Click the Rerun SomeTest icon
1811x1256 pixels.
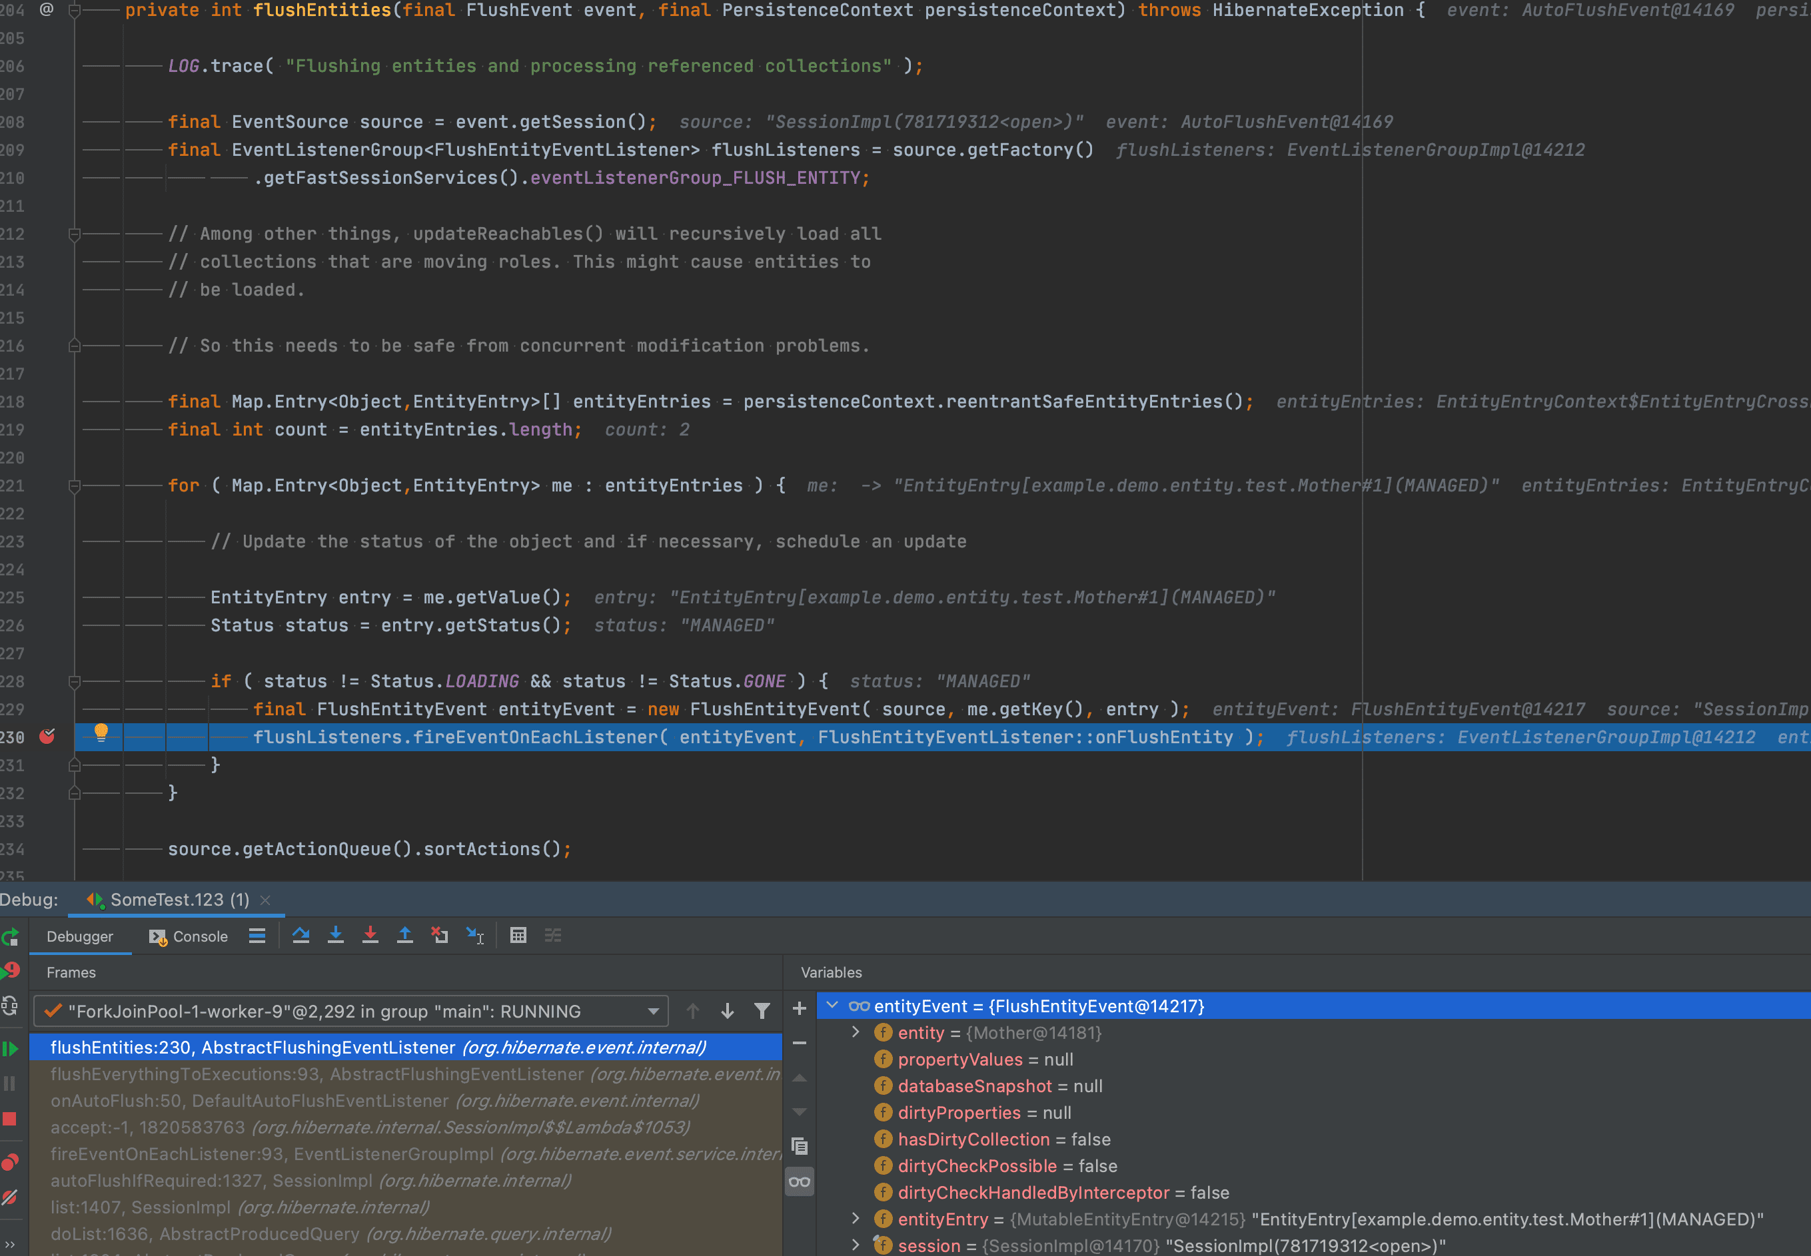(9, 937)
